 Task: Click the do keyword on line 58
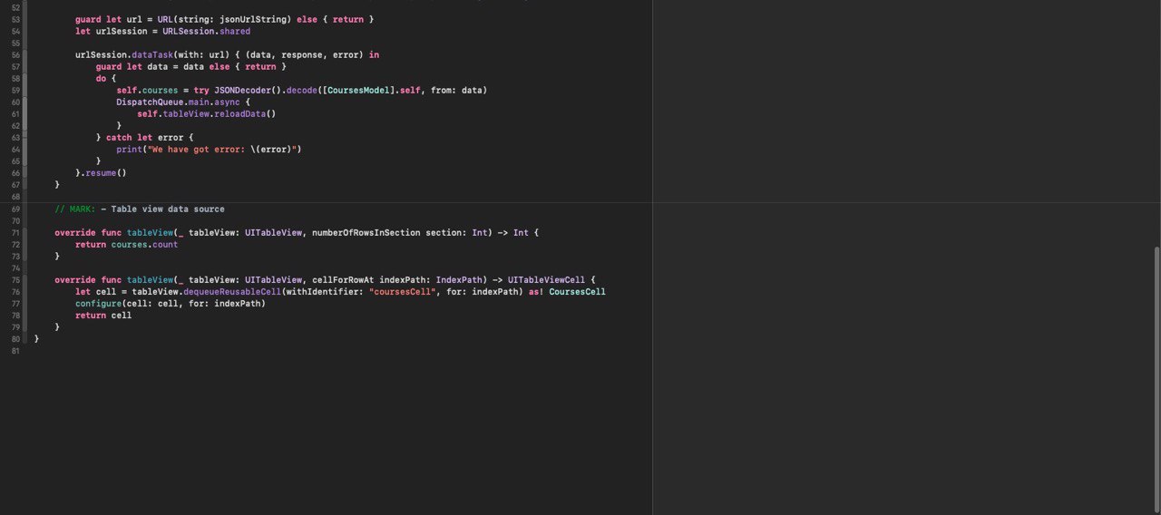[101, 78]
